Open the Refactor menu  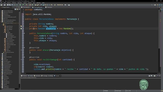coord(14,3)
